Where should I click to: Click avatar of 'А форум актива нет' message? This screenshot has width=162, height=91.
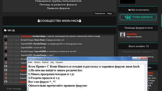[6, 40]
